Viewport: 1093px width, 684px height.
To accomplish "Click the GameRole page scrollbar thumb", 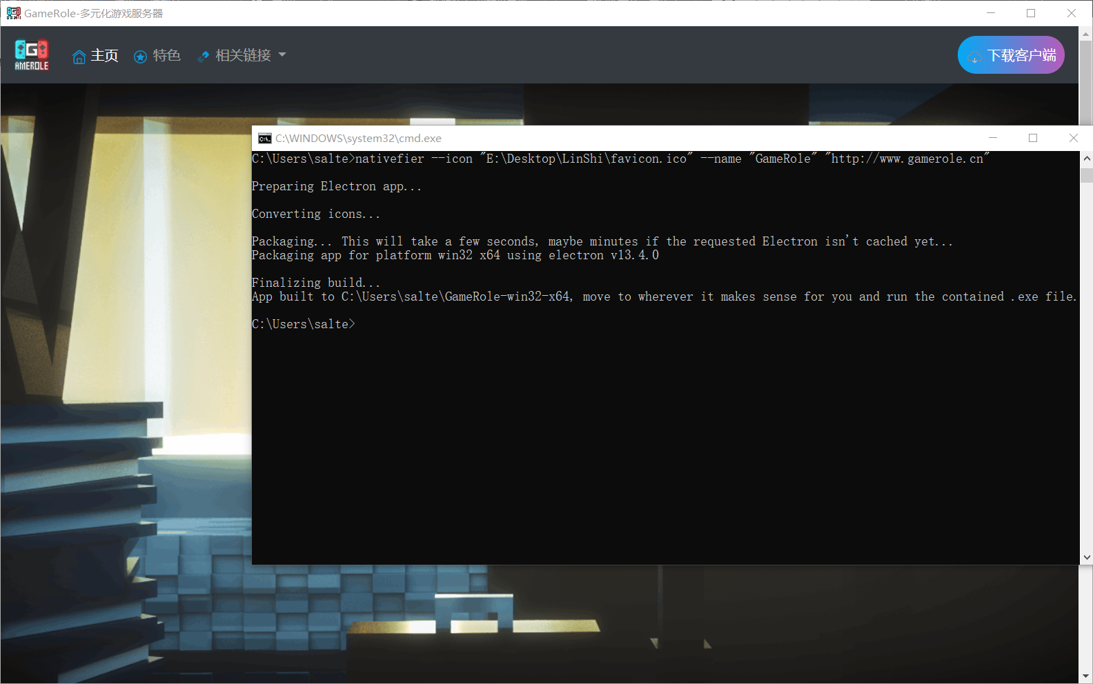I will (x=1086, y=83).
